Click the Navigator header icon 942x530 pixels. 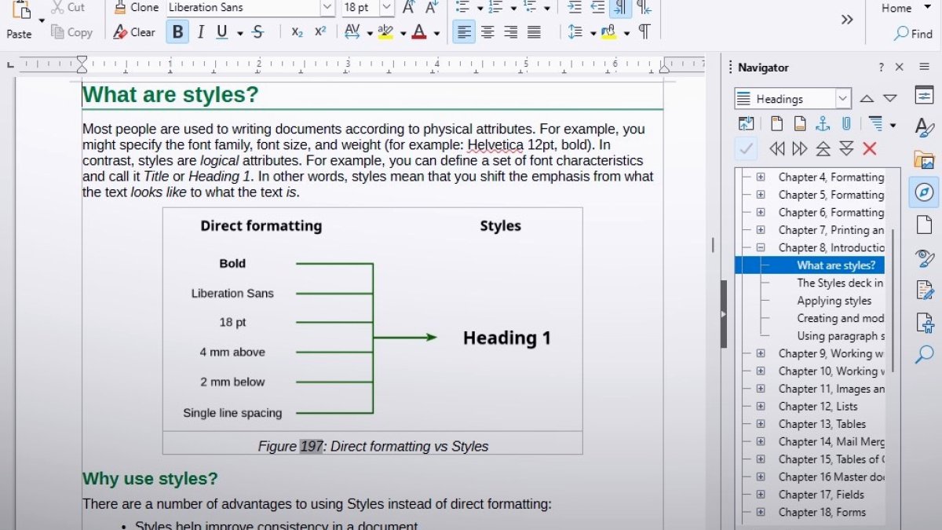click(x=776, y=123)
